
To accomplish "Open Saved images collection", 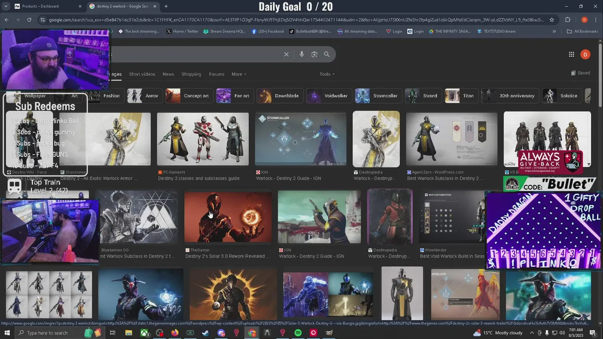I will [580, 73].
